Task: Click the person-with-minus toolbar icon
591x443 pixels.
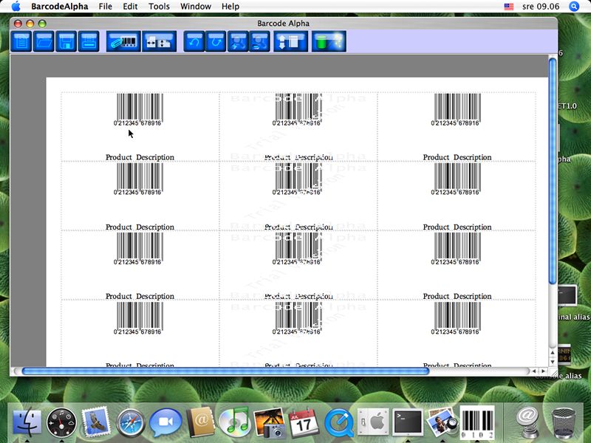Action: [260, 41]
